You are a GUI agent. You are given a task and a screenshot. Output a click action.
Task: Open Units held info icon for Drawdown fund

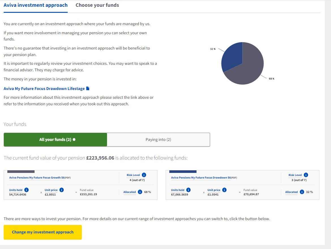tap(188, 190)
